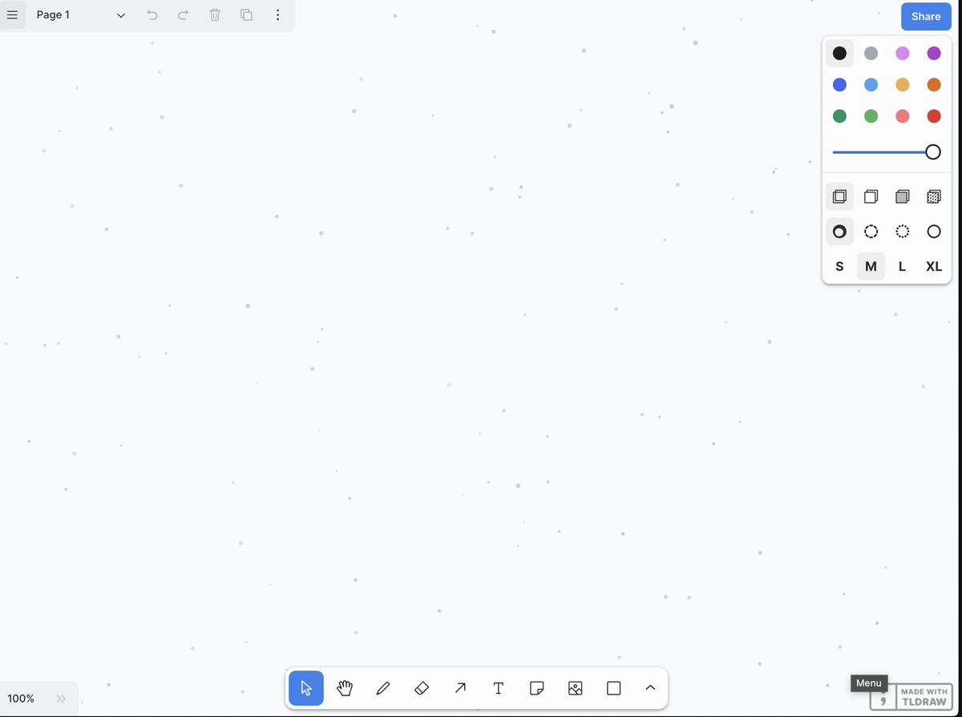Activate the Sticky Note tool

pos(537,688)
